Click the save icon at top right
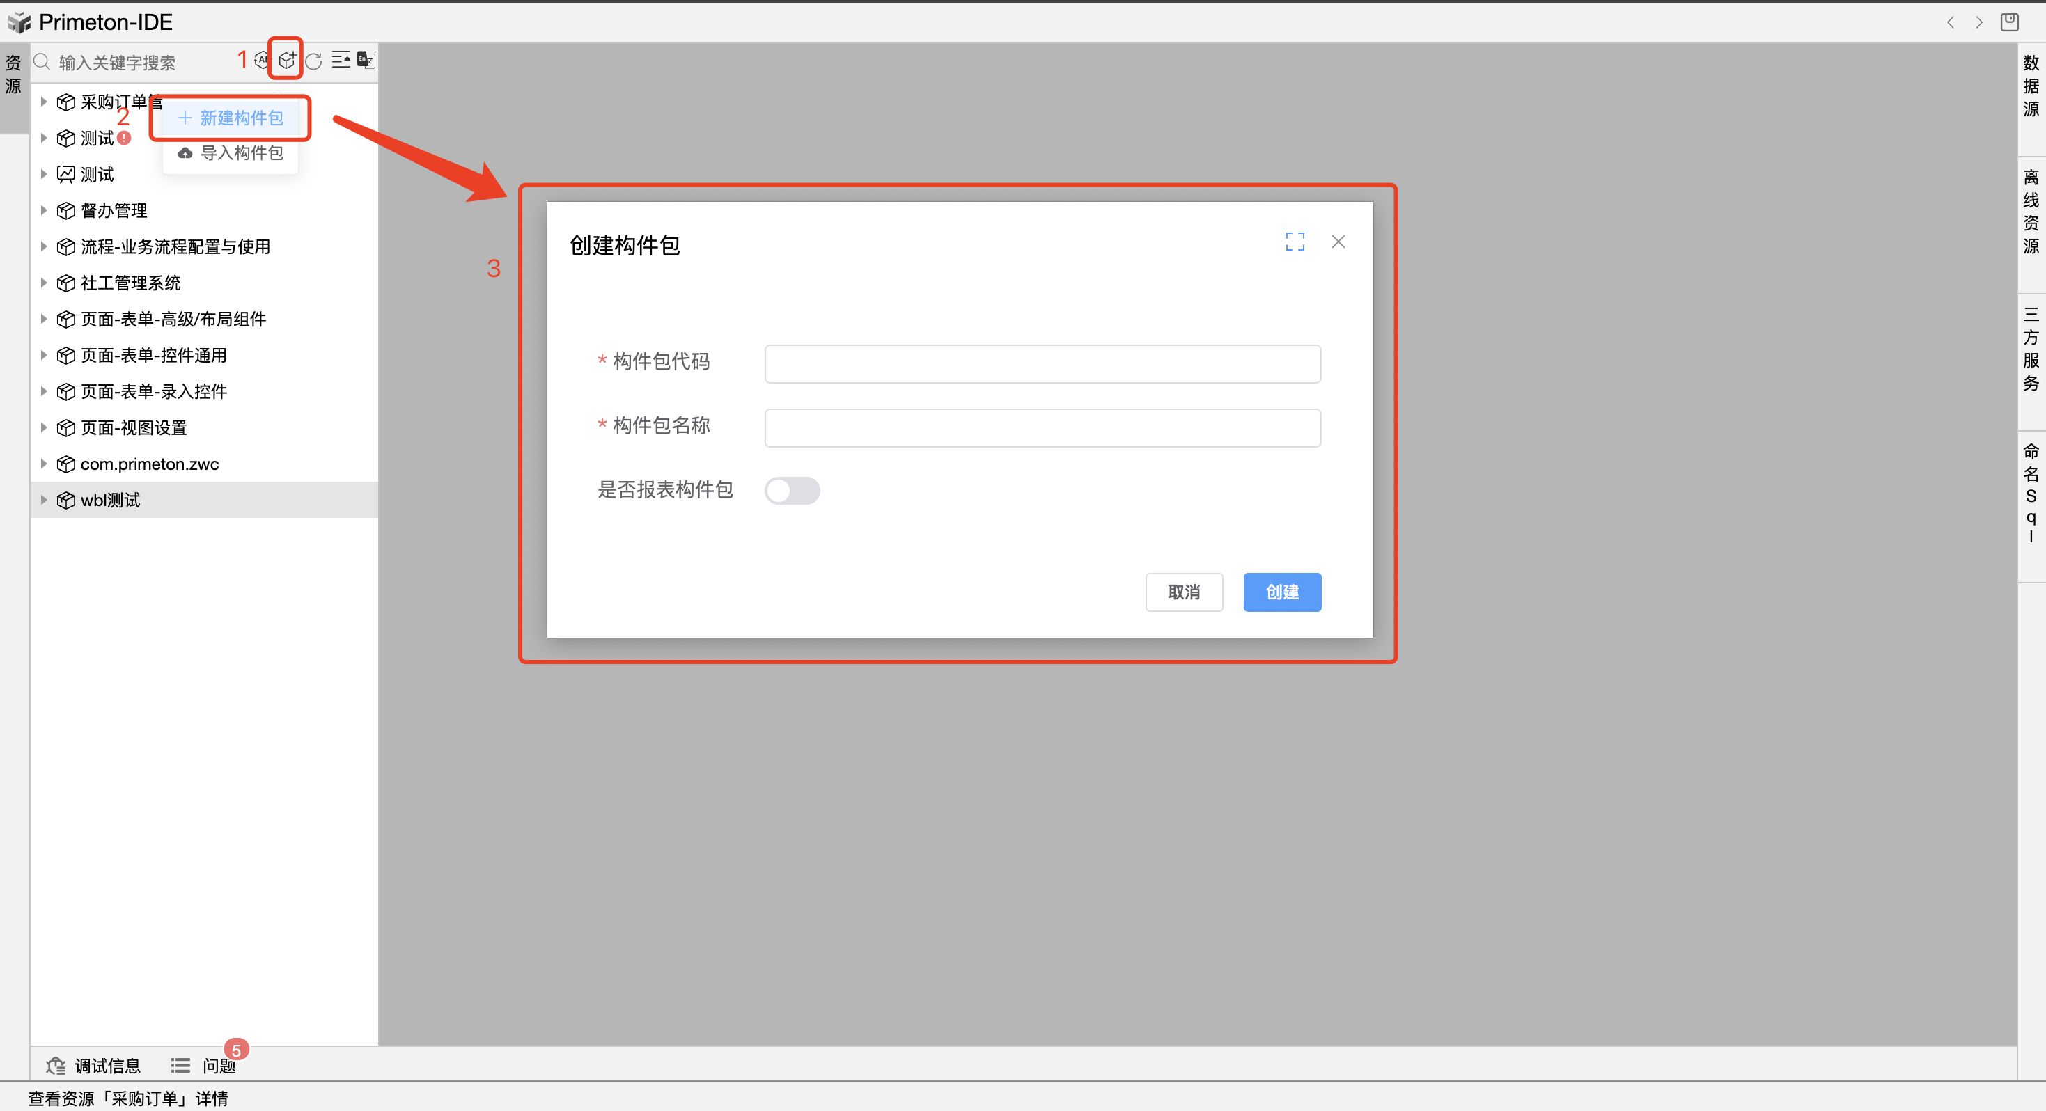The height and width of the screenshot is (1111, 2046). 2008,22
